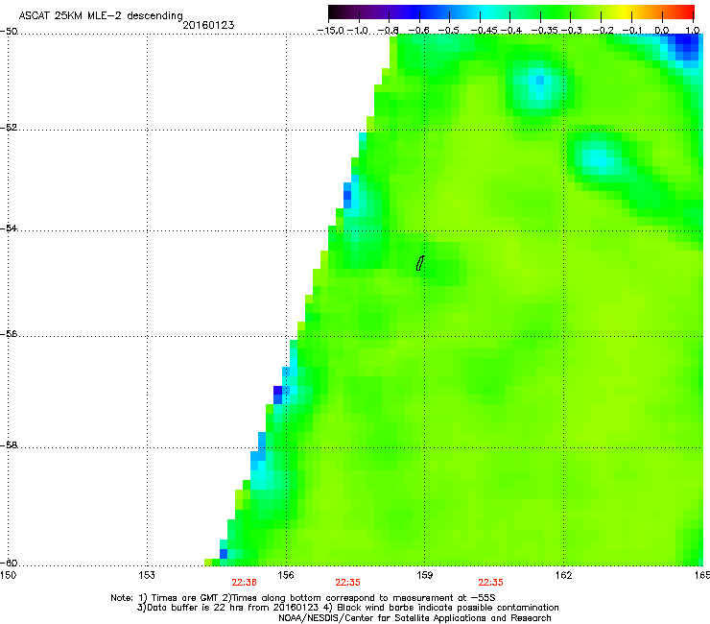Click the red end of the color bar
Viewport: 710px width, 624px height.
pyautogui.click(x=684, y=12)
